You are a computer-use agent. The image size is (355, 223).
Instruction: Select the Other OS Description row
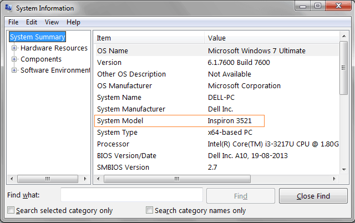[217, 74]
